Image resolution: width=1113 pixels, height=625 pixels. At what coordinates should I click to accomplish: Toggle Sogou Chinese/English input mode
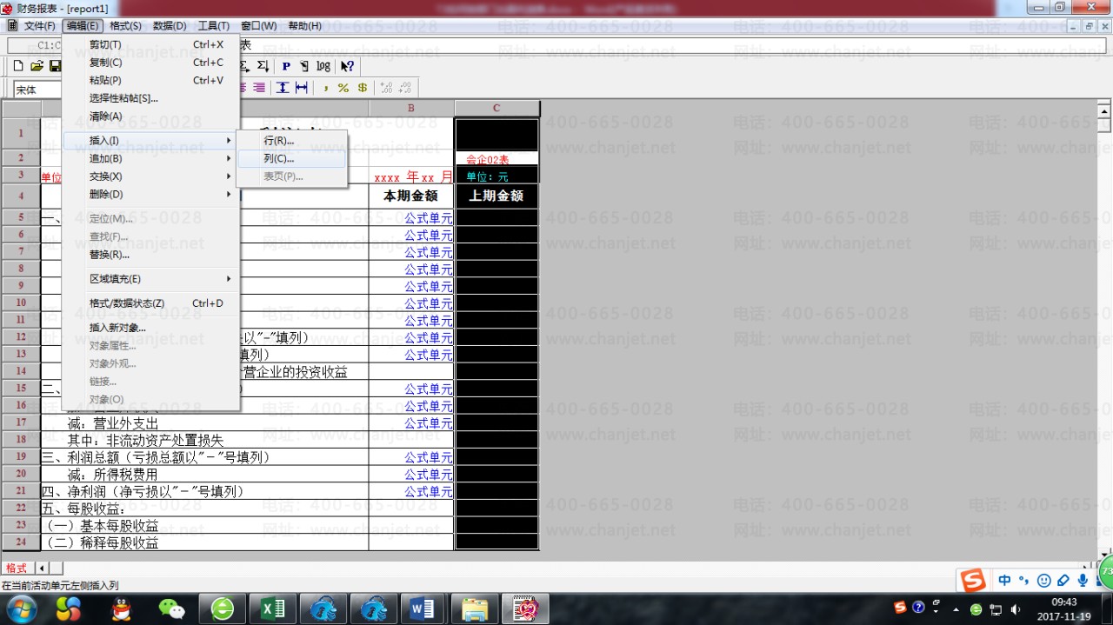pos(1004,580)
